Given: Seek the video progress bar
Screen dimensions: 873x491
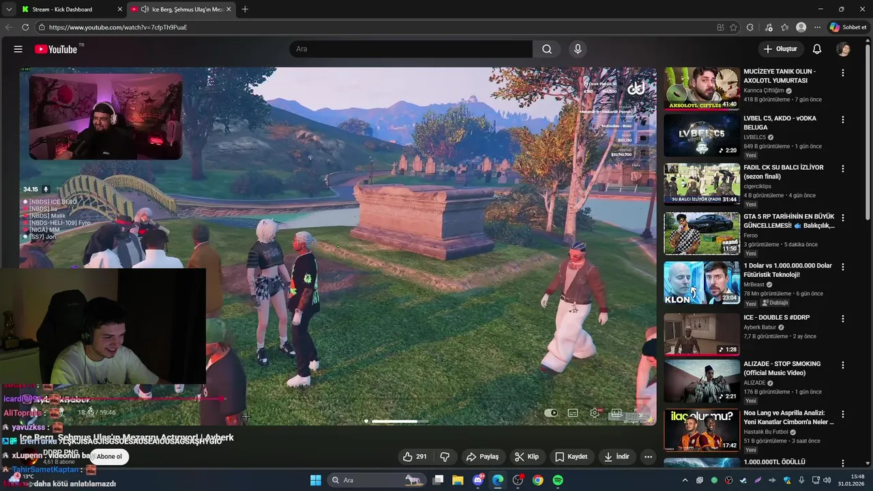Looking at the screenshot, I should pyautogui.click(x=338, y=399).
